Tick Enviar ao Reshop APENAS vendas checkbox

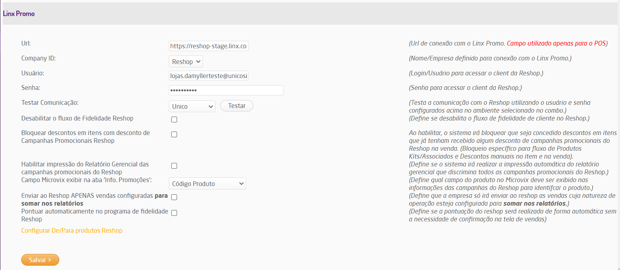(174, 197)
